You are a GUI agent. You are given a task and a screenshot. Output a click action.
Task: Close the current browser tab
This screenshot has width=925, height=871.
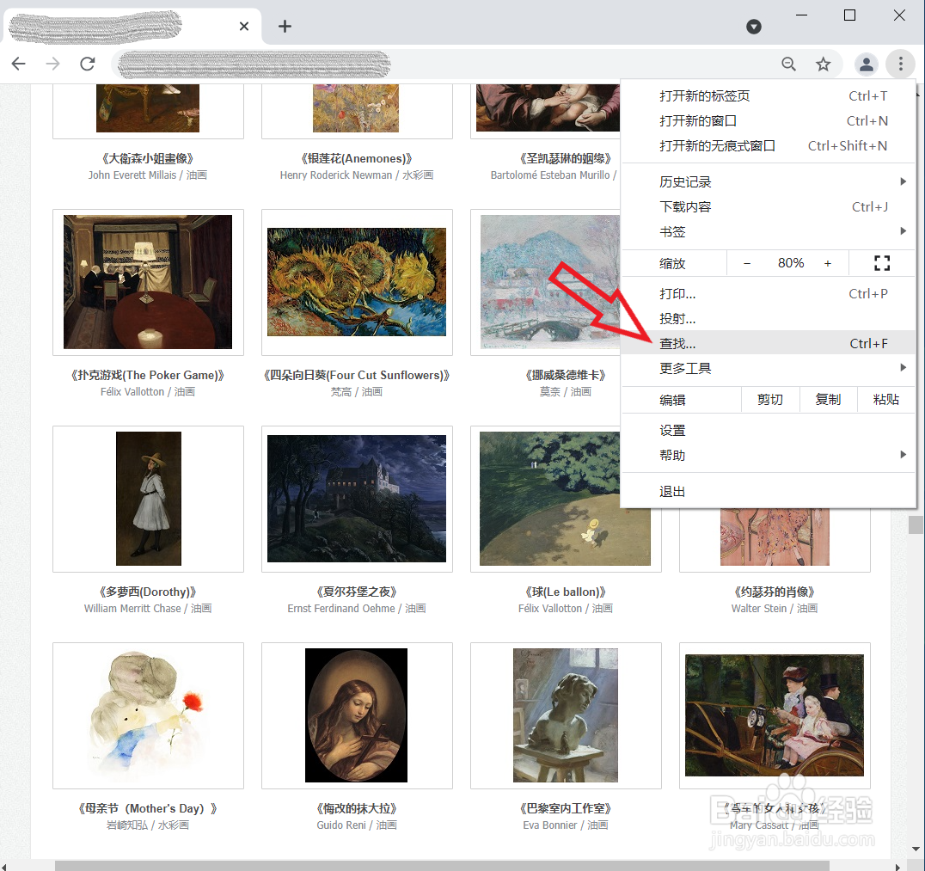244,26
